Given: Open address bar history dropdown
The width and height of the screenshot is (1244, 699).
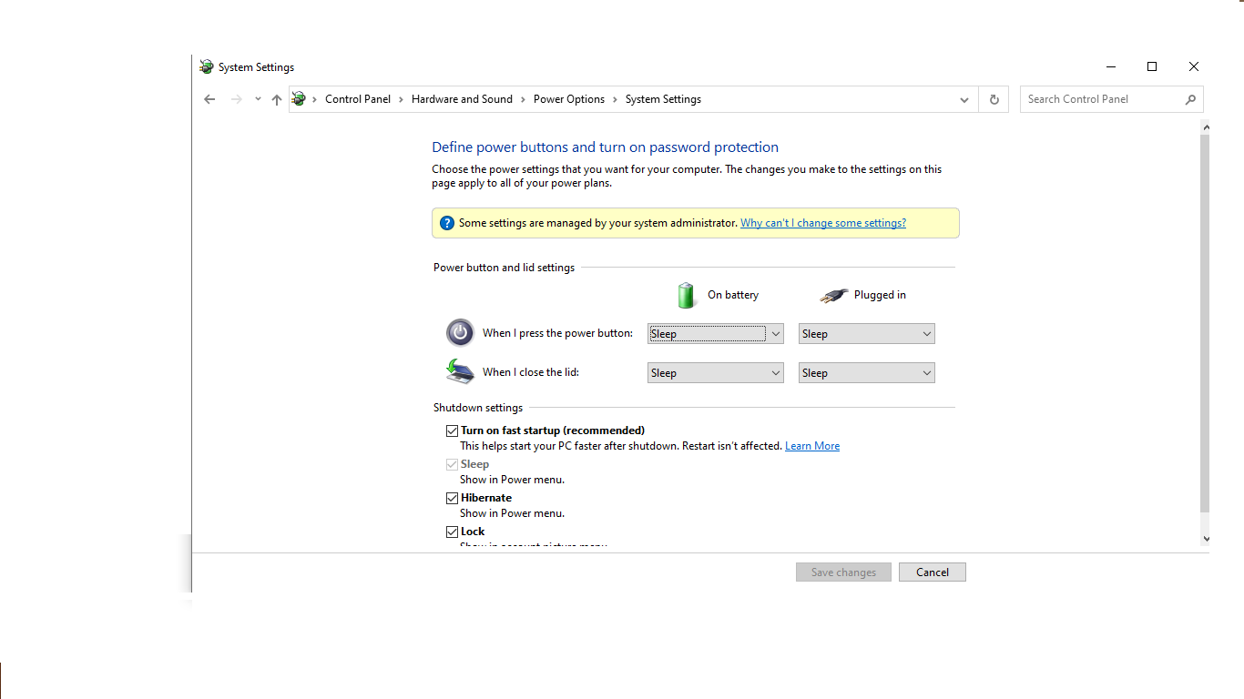Looking at the screenshot, I should point(964,99).
